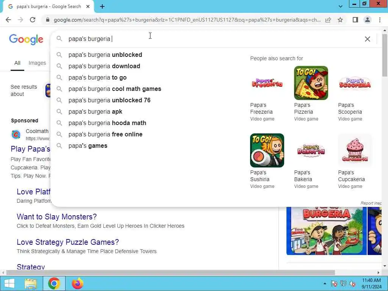Open Papa's Pizzeria To Go thumbnail
This screenshot has height=291, width=388.
point(311,83)
